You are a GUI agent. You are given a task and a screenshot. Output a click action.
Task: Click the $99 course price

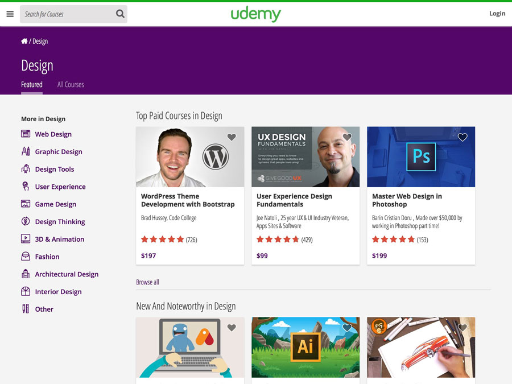tap(262, 255)
